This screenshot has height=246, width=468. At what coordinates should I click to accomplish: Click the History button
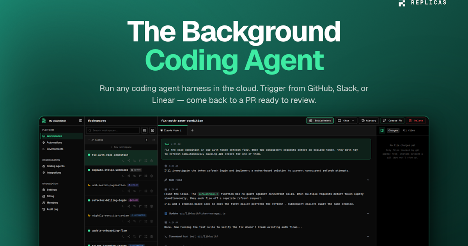pos(369,121)
